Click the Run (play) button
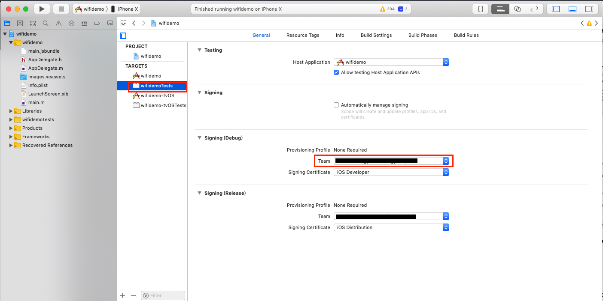 pyautogui.click(x=42, y=9)
